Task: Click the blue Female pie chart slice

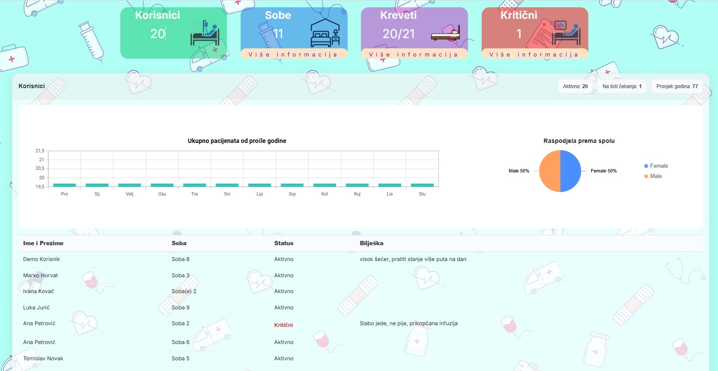Action: coord(571,171)
